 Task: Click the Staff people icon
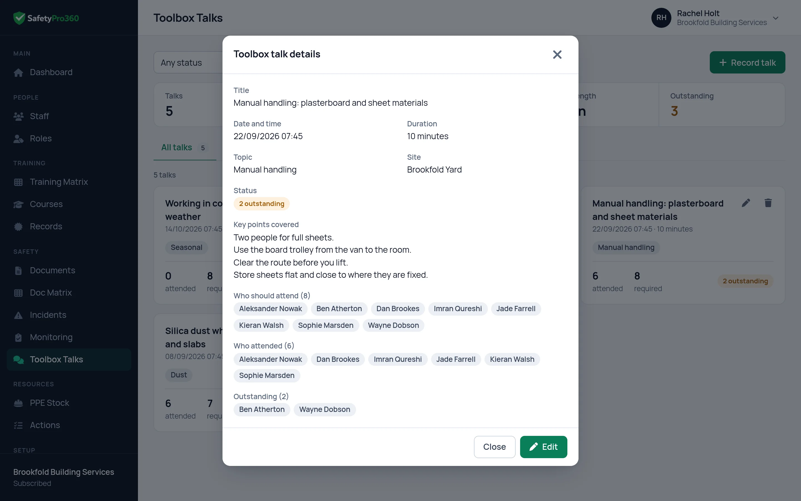coord(19,116)
